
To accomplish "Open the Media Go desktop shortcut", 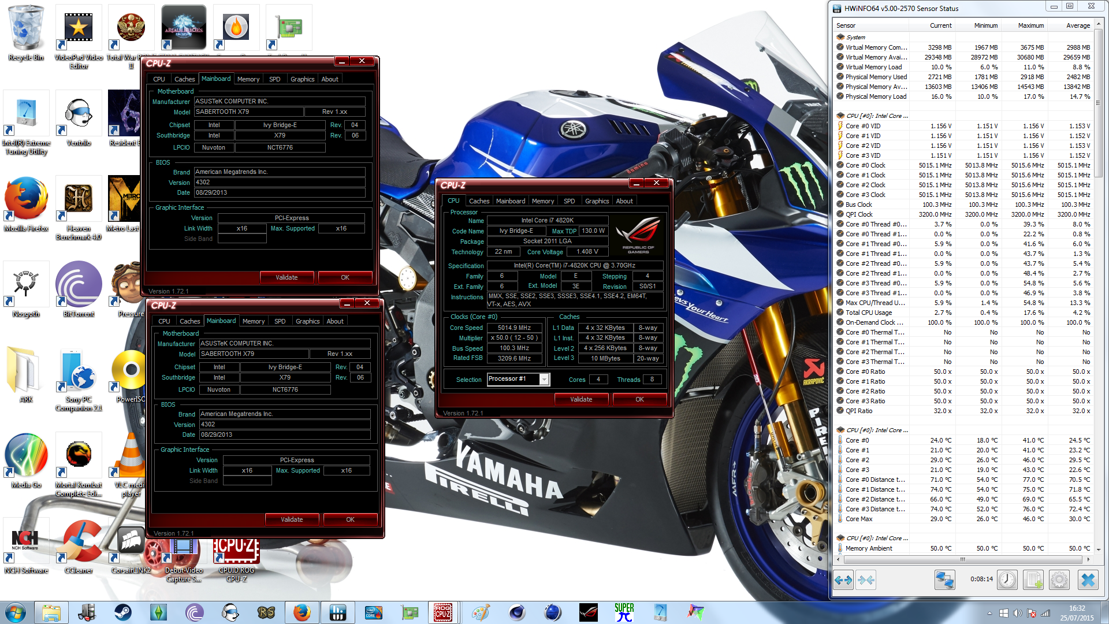I will click(26, 460).
